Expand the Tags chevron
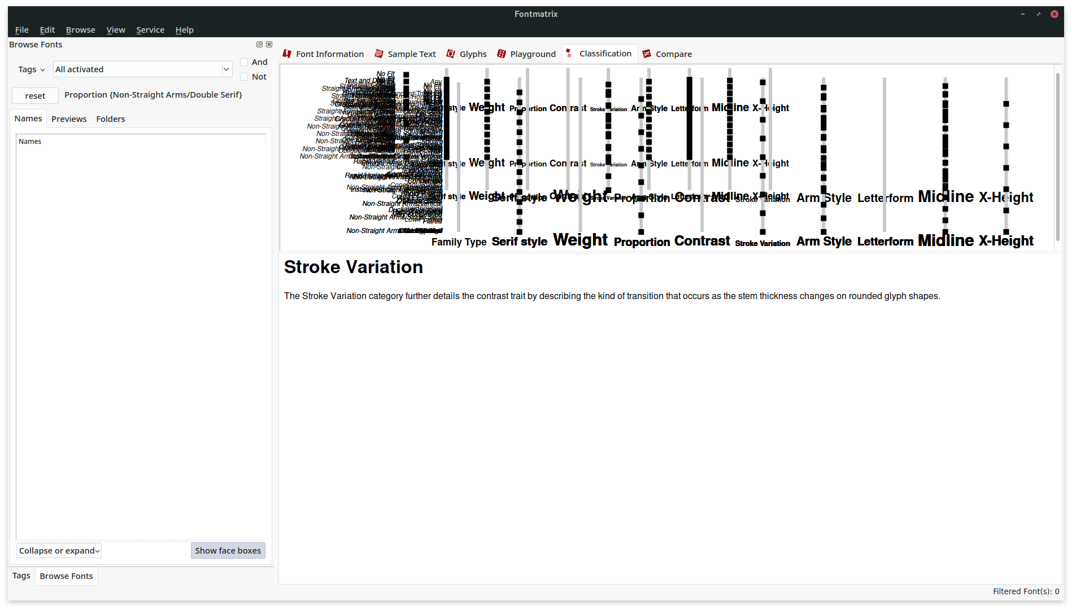This screenshot has width=1072, height=610. click(x=42, y=69)
